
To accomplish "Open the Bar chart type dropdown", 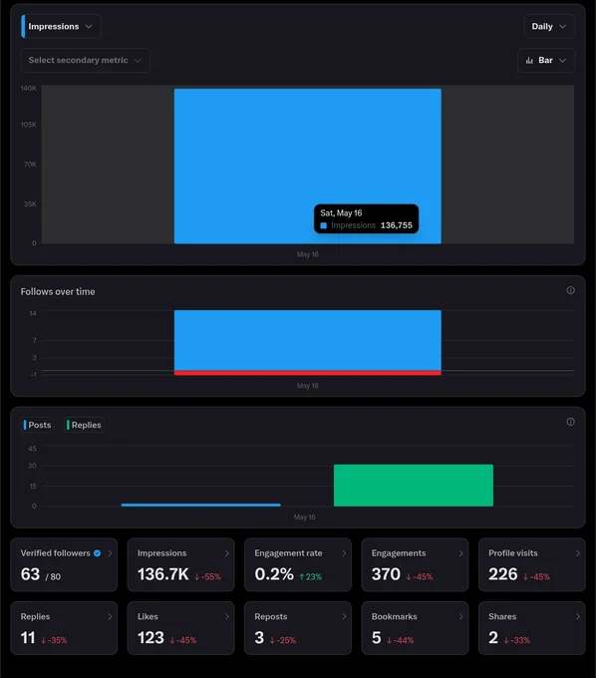I will [x=546, y=60].
